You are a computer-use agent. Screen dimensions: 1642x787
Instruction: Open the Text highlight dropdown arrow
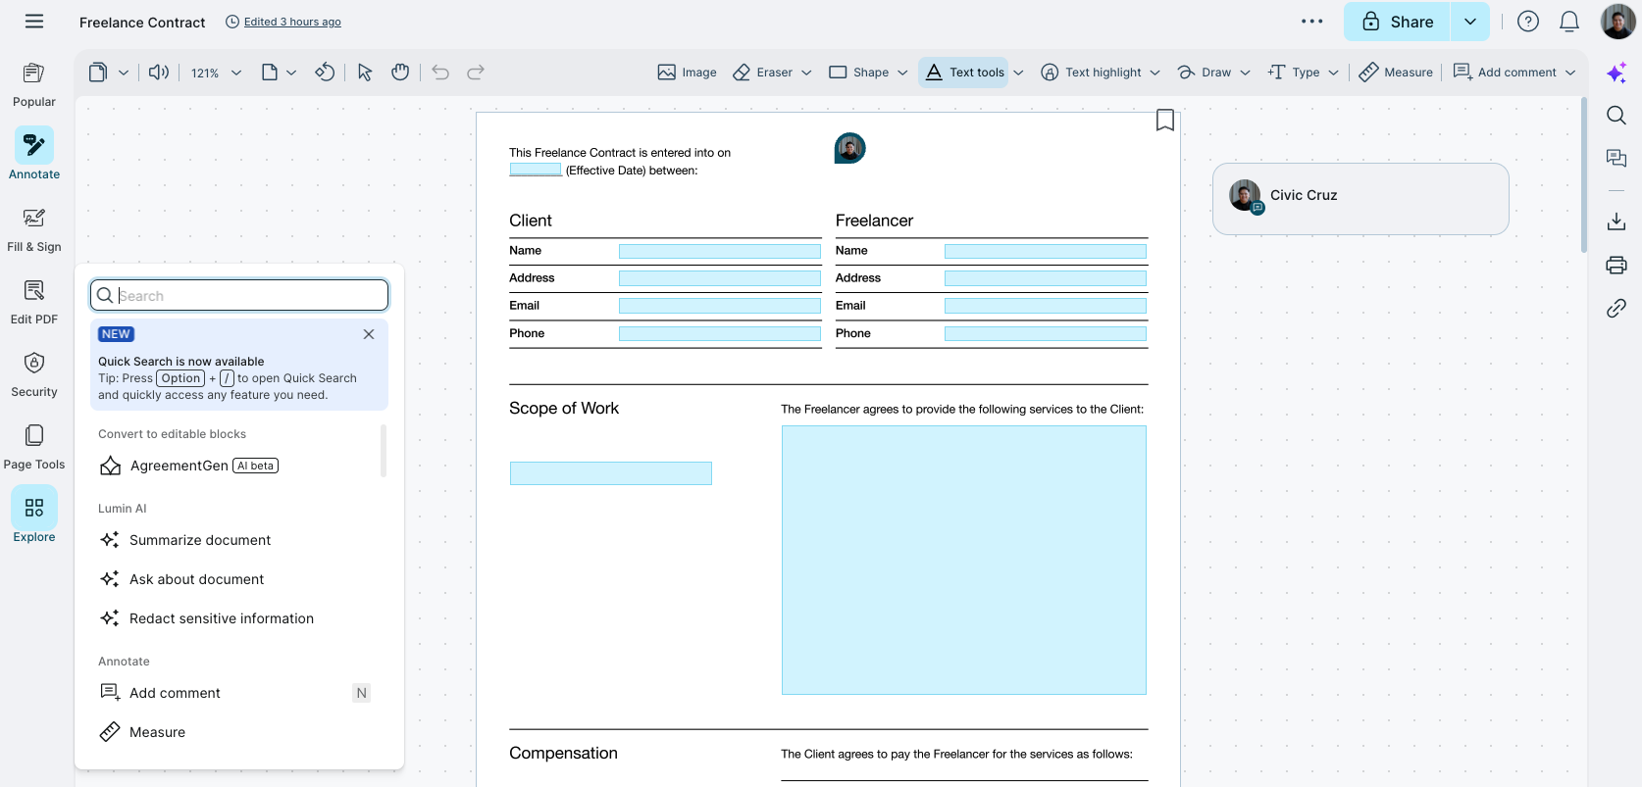tap(1155, 73)
